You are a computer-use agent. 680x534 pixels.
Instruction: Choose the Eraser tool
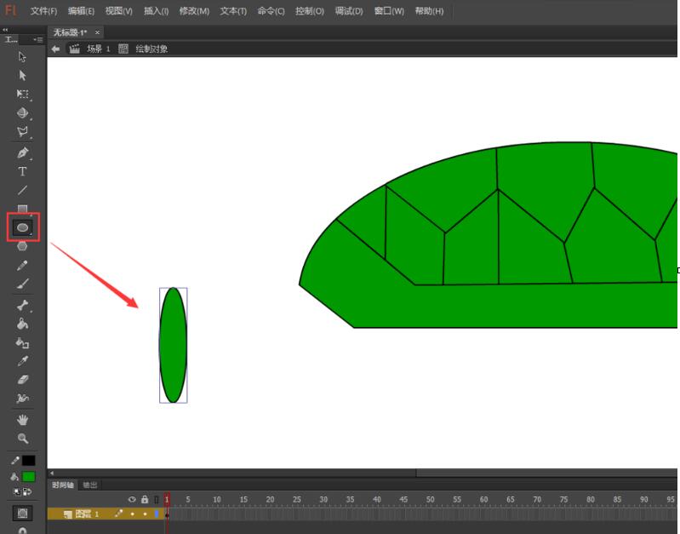[22, 380]
